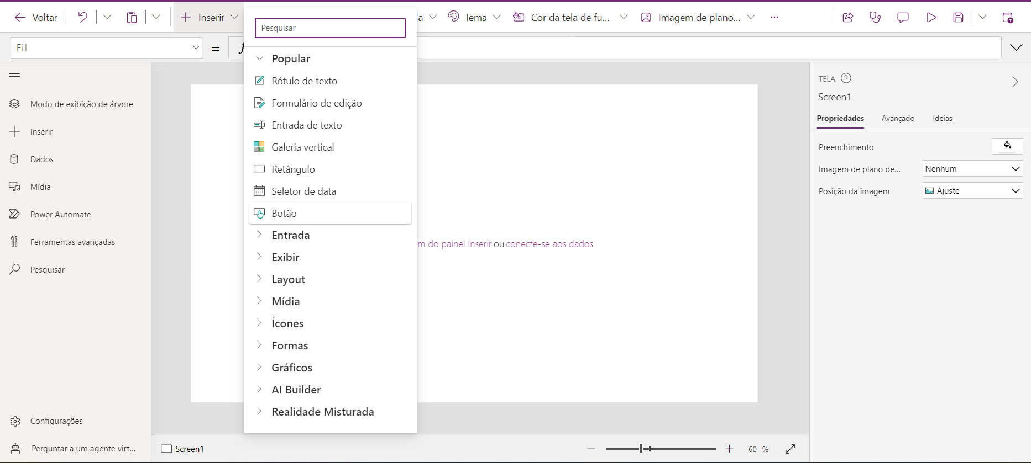This screenshot has width=1031, height=463.
Task: Preview the app with play icon
Action: point(931,18)
